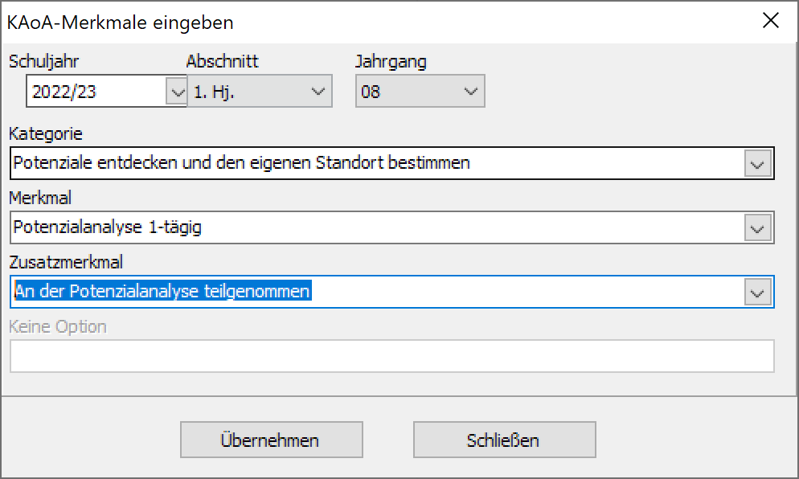Expand the Abschnitt 1. Hj. dropdown
Image resolution: width=799 pixels, height=479 pixels.
click(260, 91)
